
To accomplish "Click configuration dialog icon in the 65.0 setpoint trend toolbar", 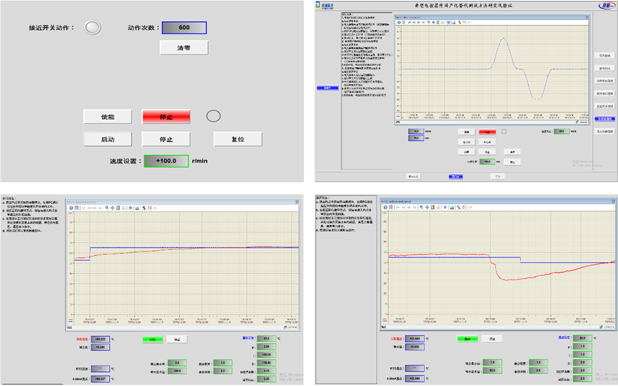I will 76,207.
